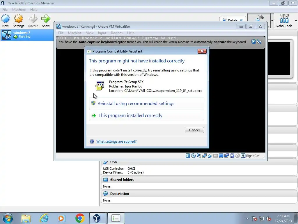The width and height of the screenshot is (298, 224).
Task: Click the network adapters status icon
Action: pyautogui.click(x=204, y=156)
